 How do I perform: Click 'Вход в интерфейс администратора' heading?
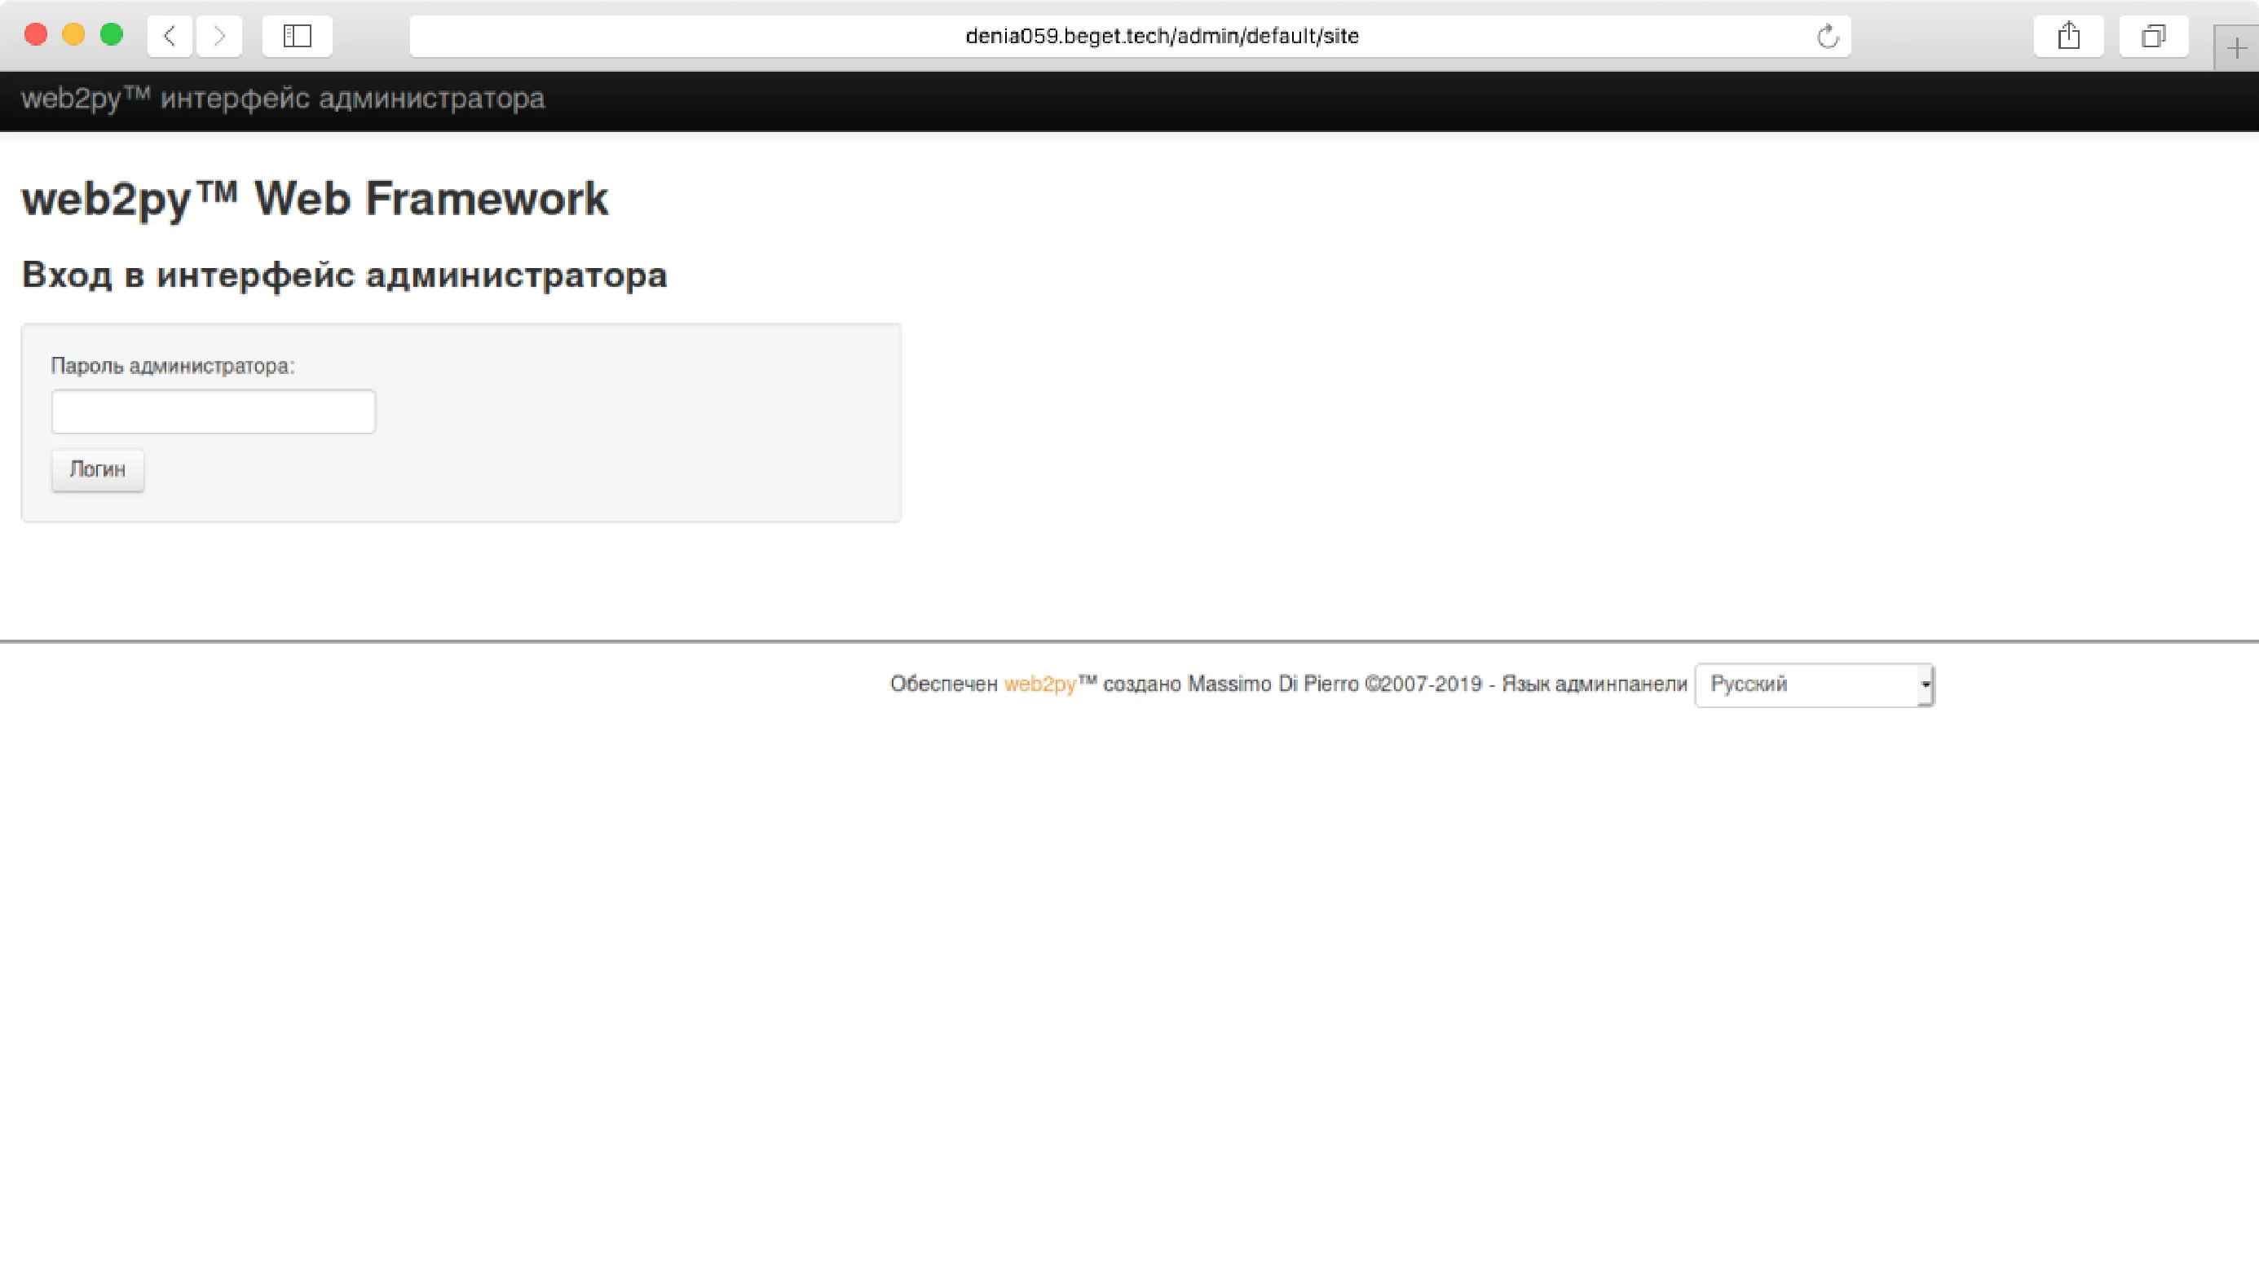point(344,275)
